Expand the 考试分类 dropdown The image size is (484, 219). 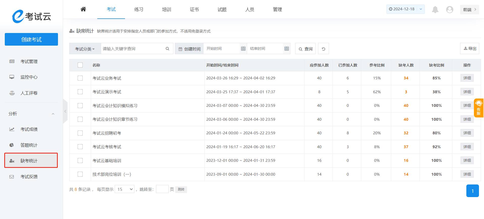coord(85,49)
